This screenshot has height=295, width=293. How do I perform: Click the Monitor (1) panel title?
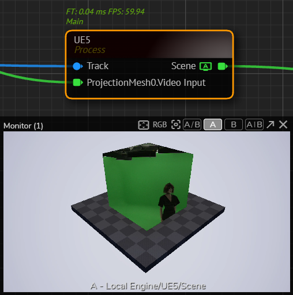tap(23, 126)
